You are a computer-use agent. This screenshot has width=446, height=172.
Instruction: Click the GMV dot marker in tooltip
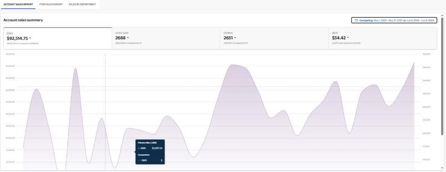pyautogui.click(x=139, y=148)
